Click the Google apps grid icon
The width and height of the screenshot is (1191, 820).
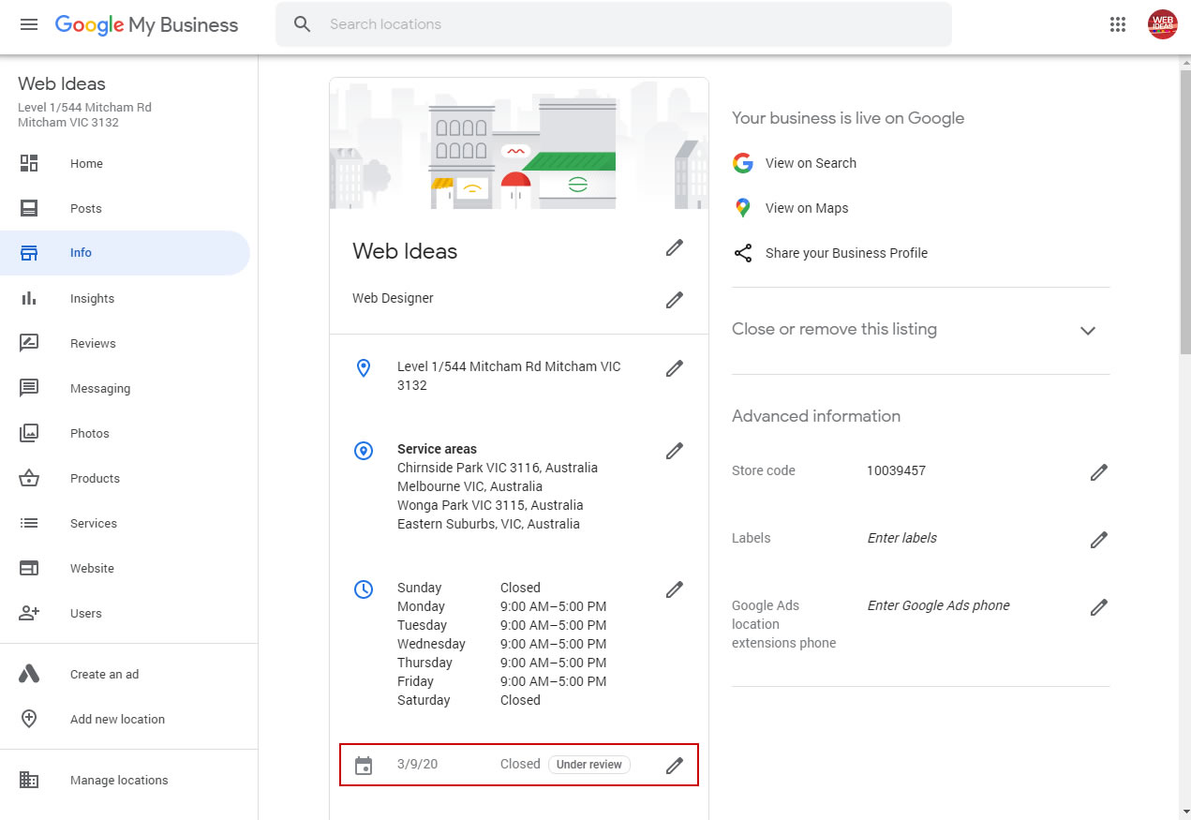click(1117, 24)
